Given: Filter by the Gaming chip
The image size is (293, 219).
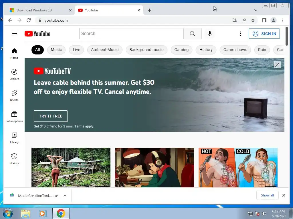Looking at the screenshot, I should pyautogui.click(x=181, y=50).
